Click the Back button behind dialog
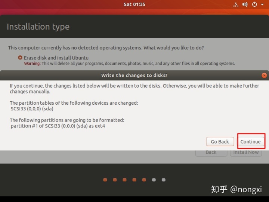 [211, 153]
